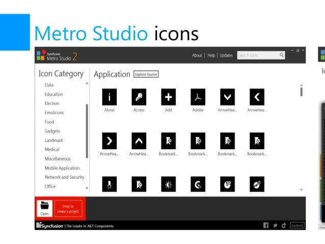Screen dimensions: 325x244
Task: Click category list scroll down arrow
Action: pos(87,188)
